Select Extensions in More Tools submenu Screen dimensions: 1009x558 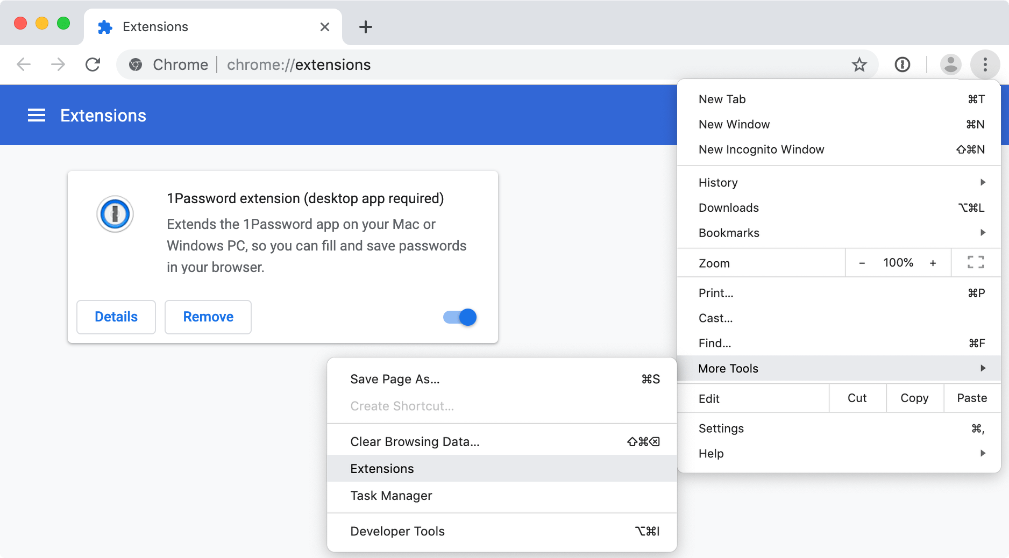[x=502, y=468]
